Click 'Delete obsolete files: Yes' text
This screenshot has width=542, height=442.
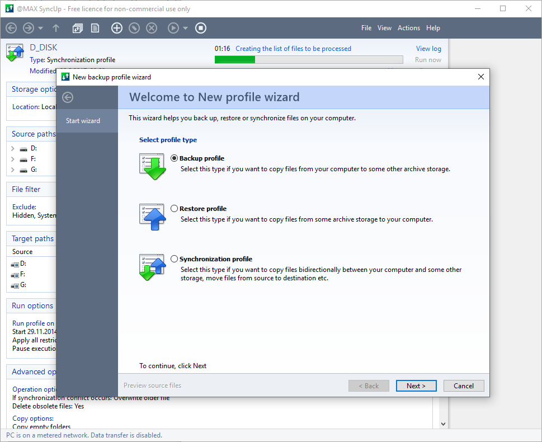pos(48,406)
